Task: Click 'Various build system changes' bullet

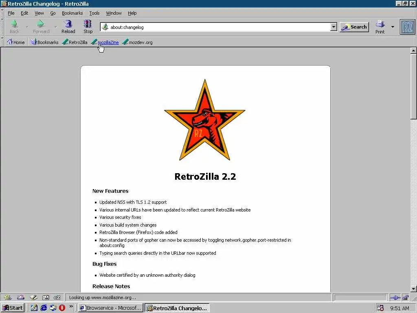Action: pos(128,225)
